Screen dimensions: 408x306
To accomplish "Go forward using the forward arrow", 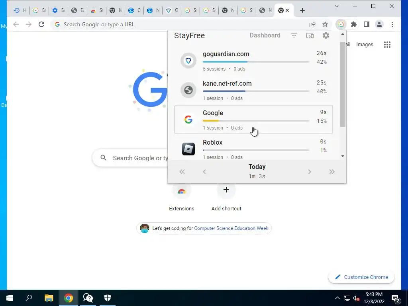I will (29, 24).
